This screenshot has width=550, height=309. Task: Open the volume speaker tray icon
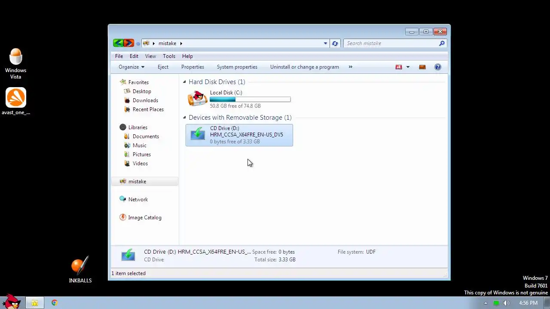[507, 303]
